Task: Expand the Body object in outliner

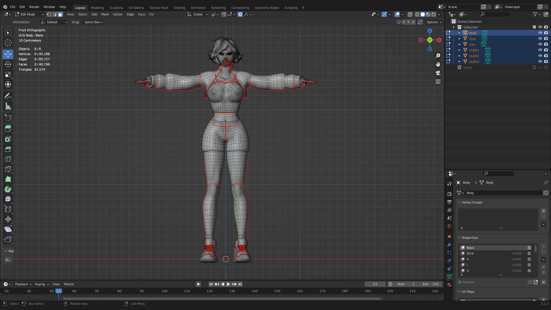Action: pyautogui.click(x=459, y=33)
